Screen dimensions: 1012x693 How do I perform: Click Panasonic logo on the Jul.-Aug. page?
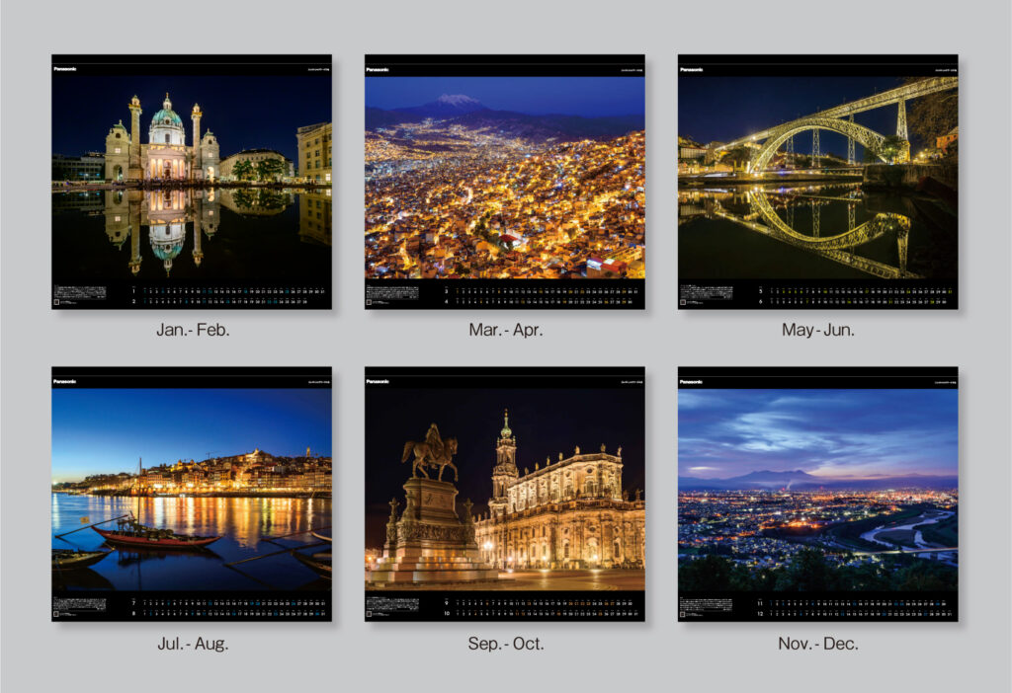tap(65, 381)
